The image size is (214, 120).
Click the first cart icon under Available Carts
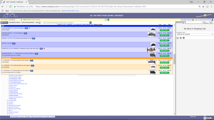coord(178,38)
